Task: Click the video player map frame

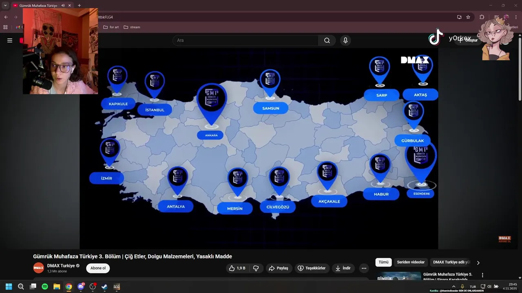Action: (x=259, y=149)
